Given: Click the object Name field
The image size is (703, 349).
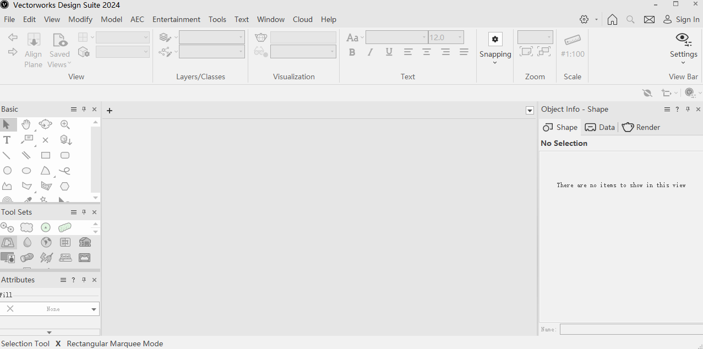Looking at the screenshot, I should [x=630, y=329].
